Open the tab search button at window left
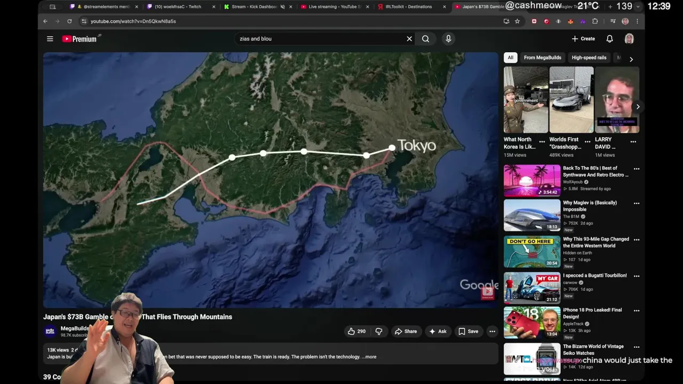Viewport: 683px width, 384px height. point(52,7)
